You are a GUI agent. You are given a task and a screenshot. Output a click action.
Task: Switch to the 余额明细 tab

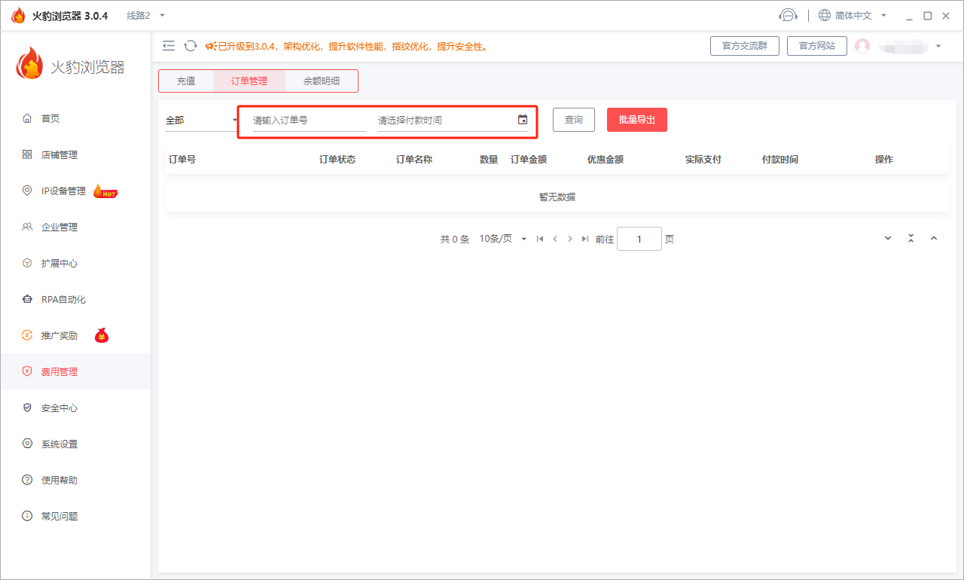point(322,81)
